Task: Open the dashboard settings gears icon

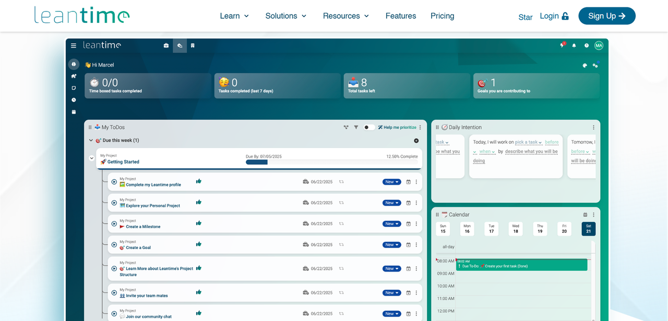Action: click(595, 66)
